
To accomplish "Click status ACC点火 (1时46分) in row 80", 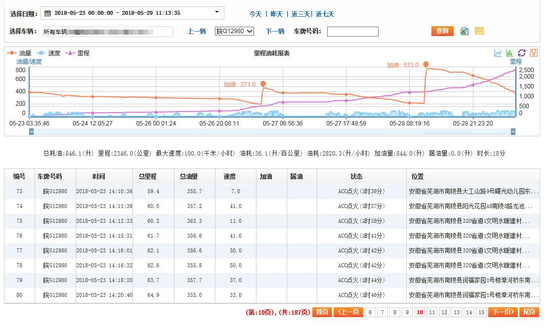I will coord(361,295).
